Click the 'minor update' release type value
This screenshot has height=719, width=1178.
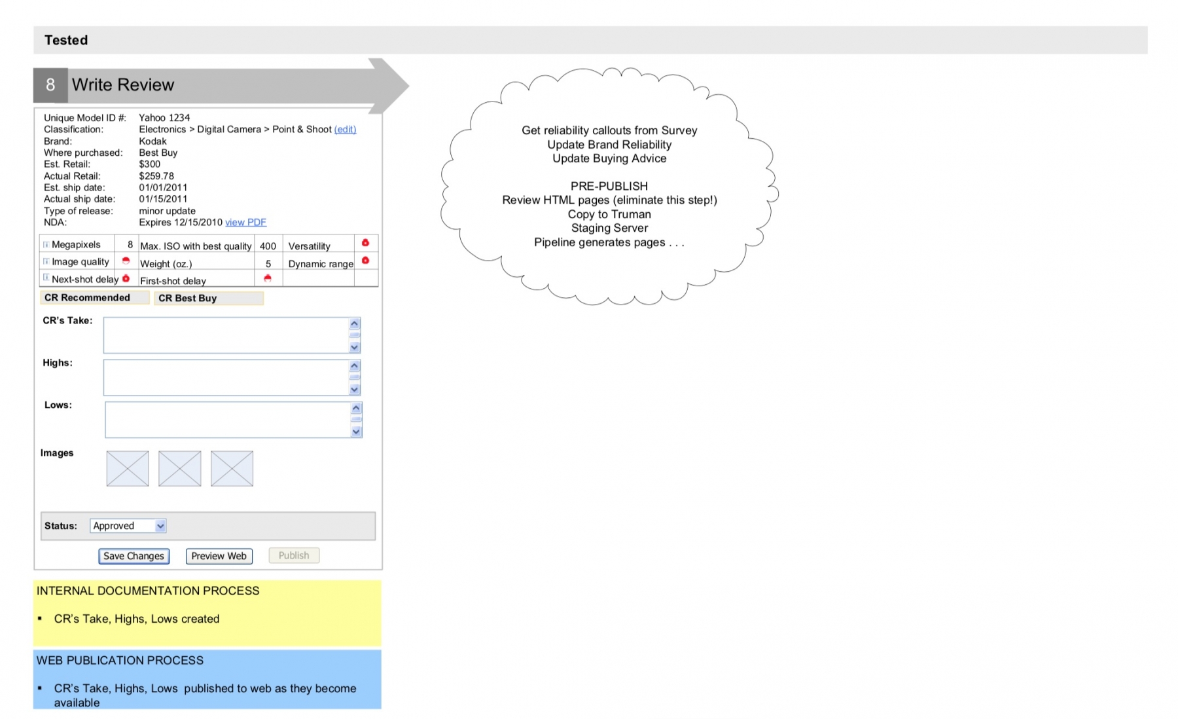click(167, 211)
